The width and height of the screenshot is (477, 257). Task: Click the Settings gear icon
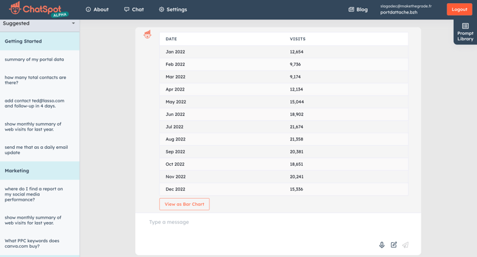pos(162,10)
